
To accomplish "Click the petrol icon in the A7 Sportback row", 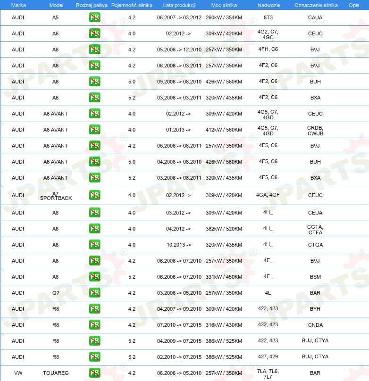I will (x=94, y=195).
